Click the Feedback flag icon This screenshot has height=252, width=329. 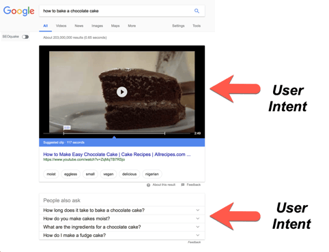pyautogui.click(x=183, y=185)
